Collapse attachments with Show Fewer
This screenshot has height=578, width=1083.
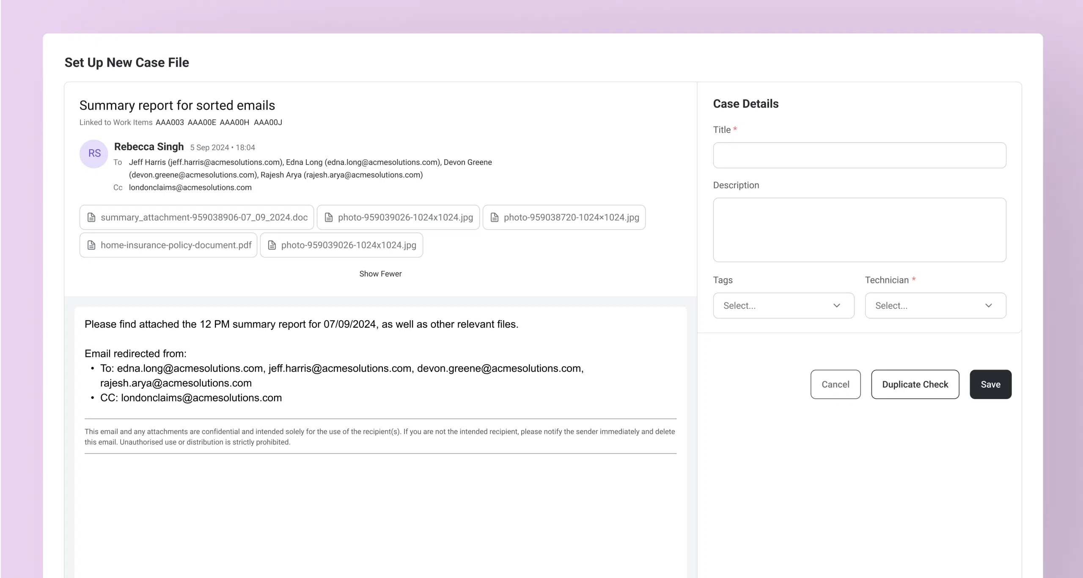(x=380, y=274)
